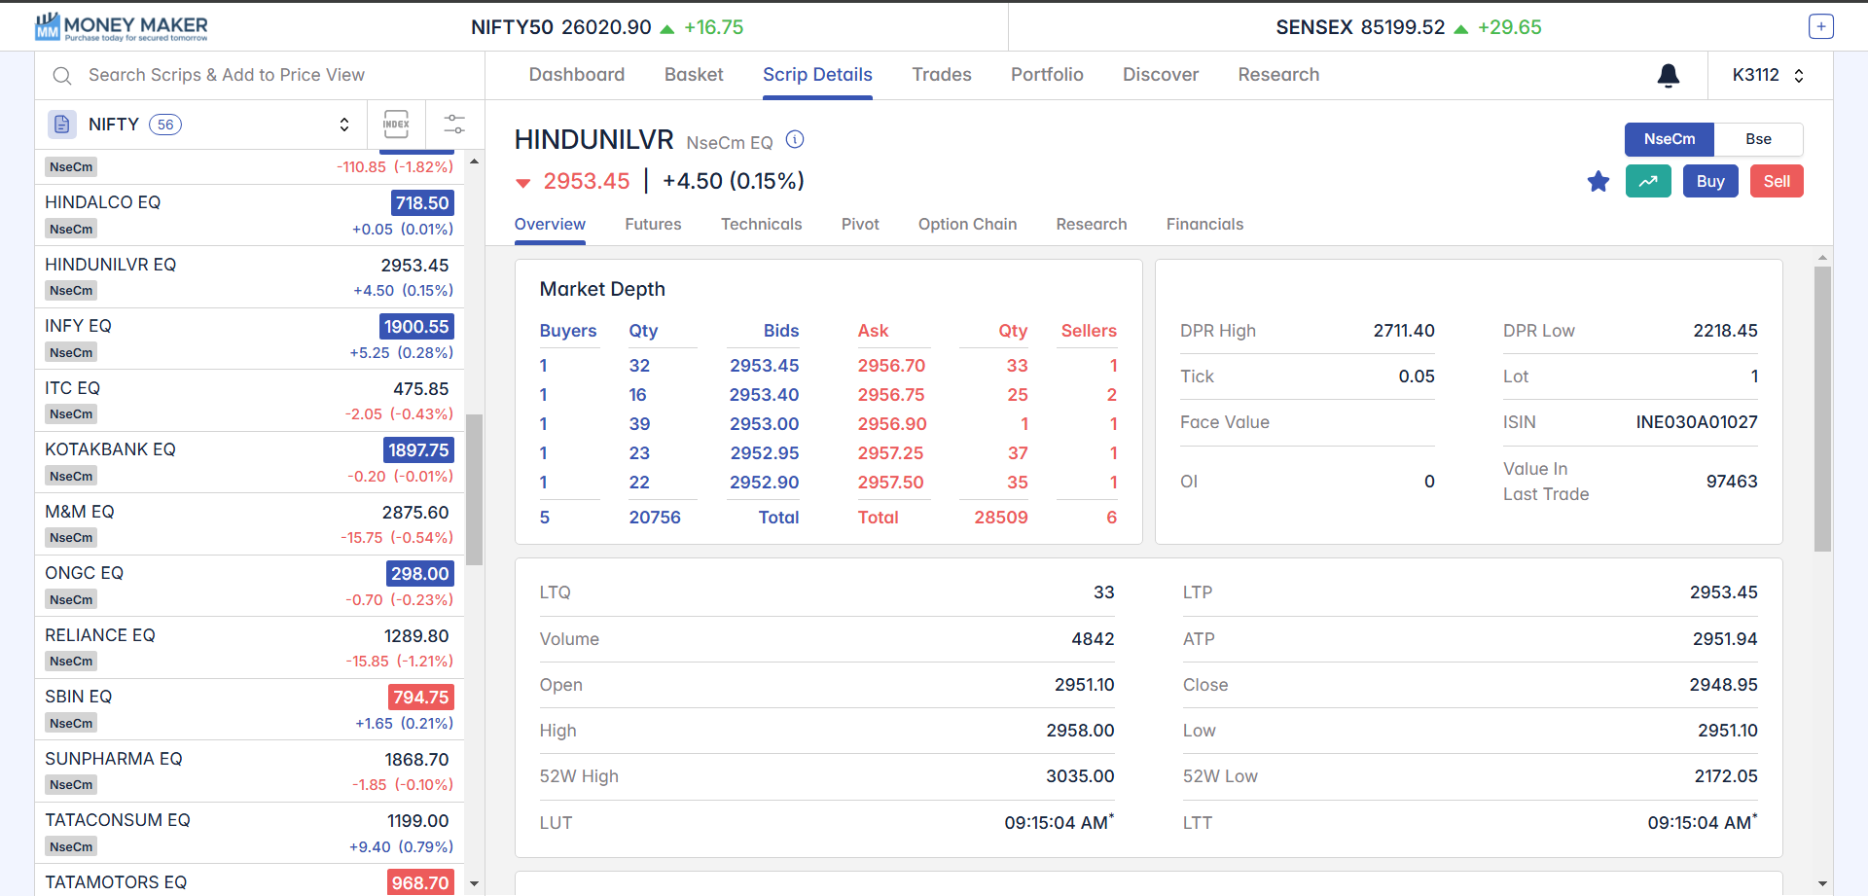This screenshot has width=1868, height=896.
Task: Click the add widget plus icon
Action: point(1821,27)
